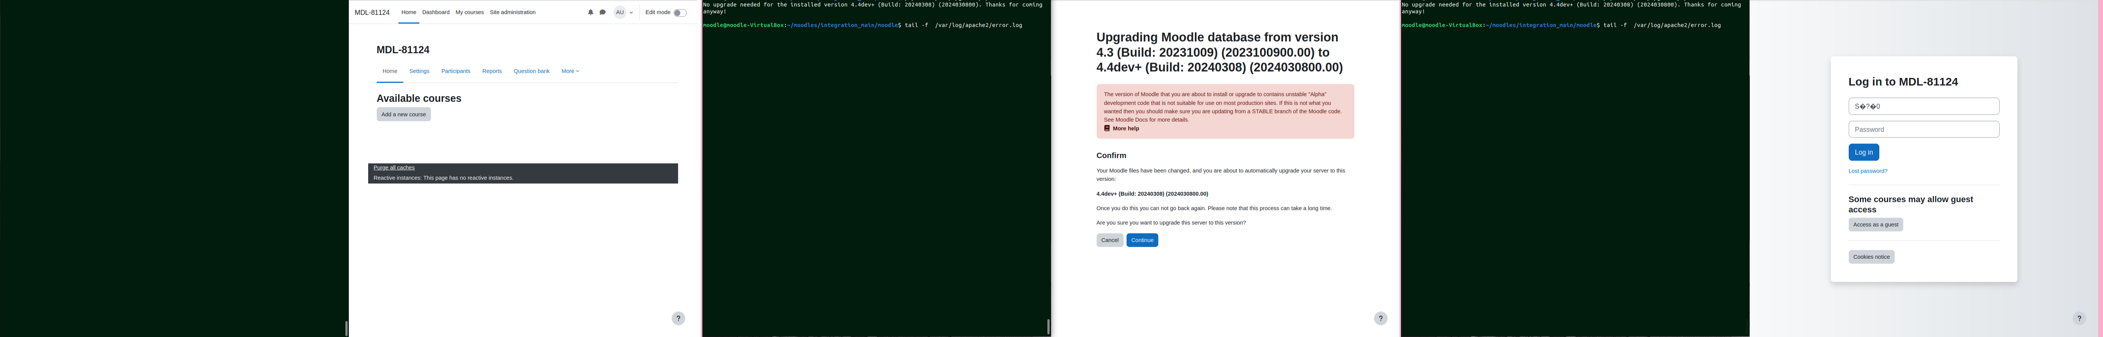The height and width of the screenshot is (337, 2103).
Task: Open Site administration in top navigation
Action: click(x=513, y=12)
